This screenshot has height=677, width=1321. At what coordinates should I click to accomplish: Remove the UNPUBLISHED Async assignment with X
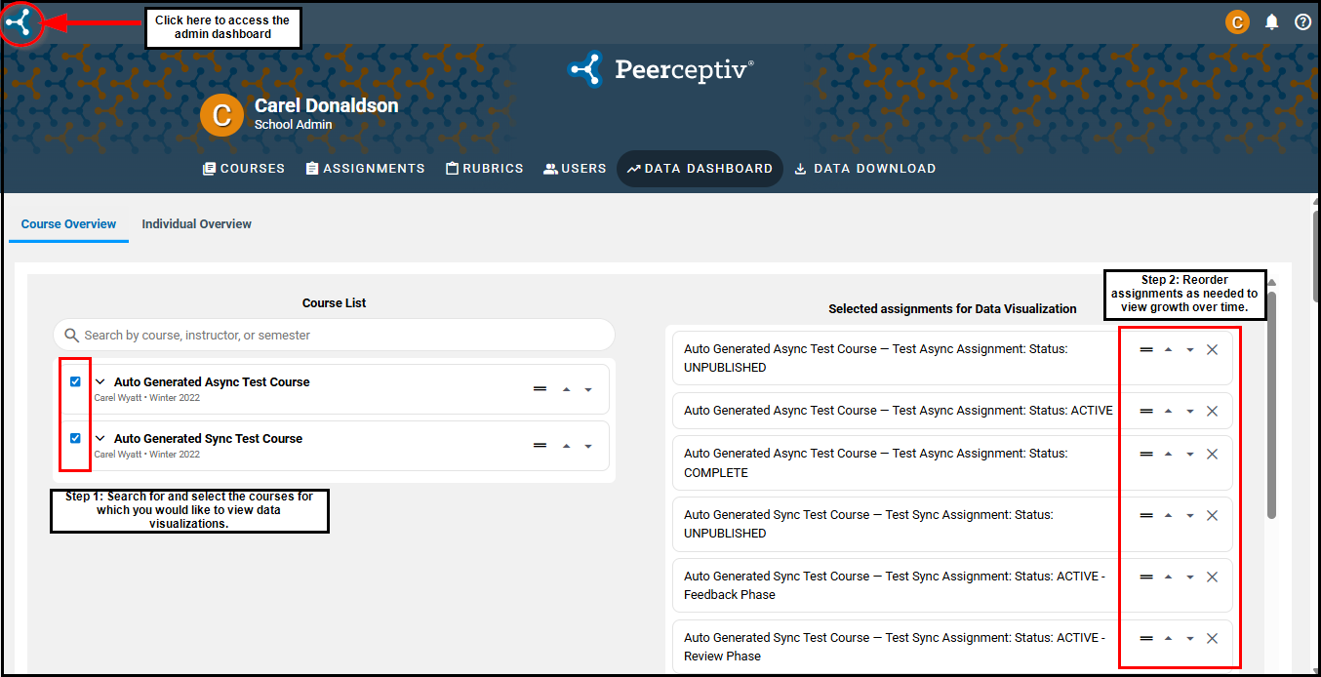click(x=1212, y=349)
